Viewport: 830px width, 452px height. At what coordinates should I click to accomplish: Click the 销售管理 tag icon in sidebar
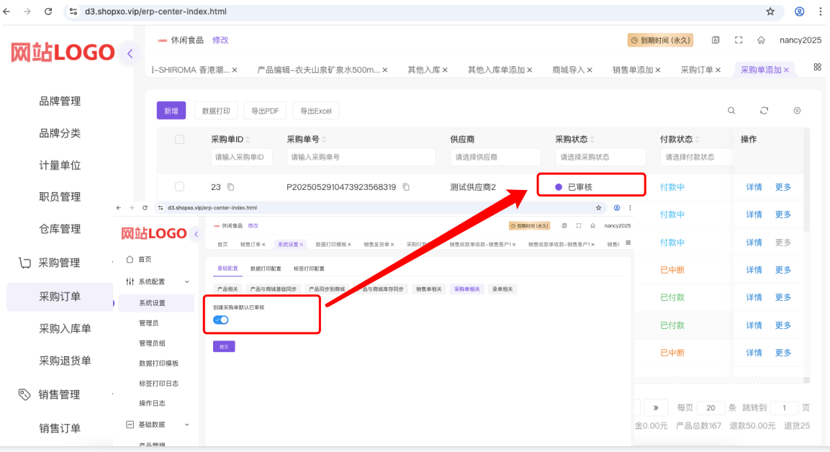point(24,394)
